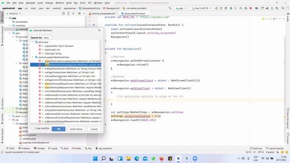This screenshot has width=290, height=163.
Task: Open Project panel settings gear
Action: (79, 14)
